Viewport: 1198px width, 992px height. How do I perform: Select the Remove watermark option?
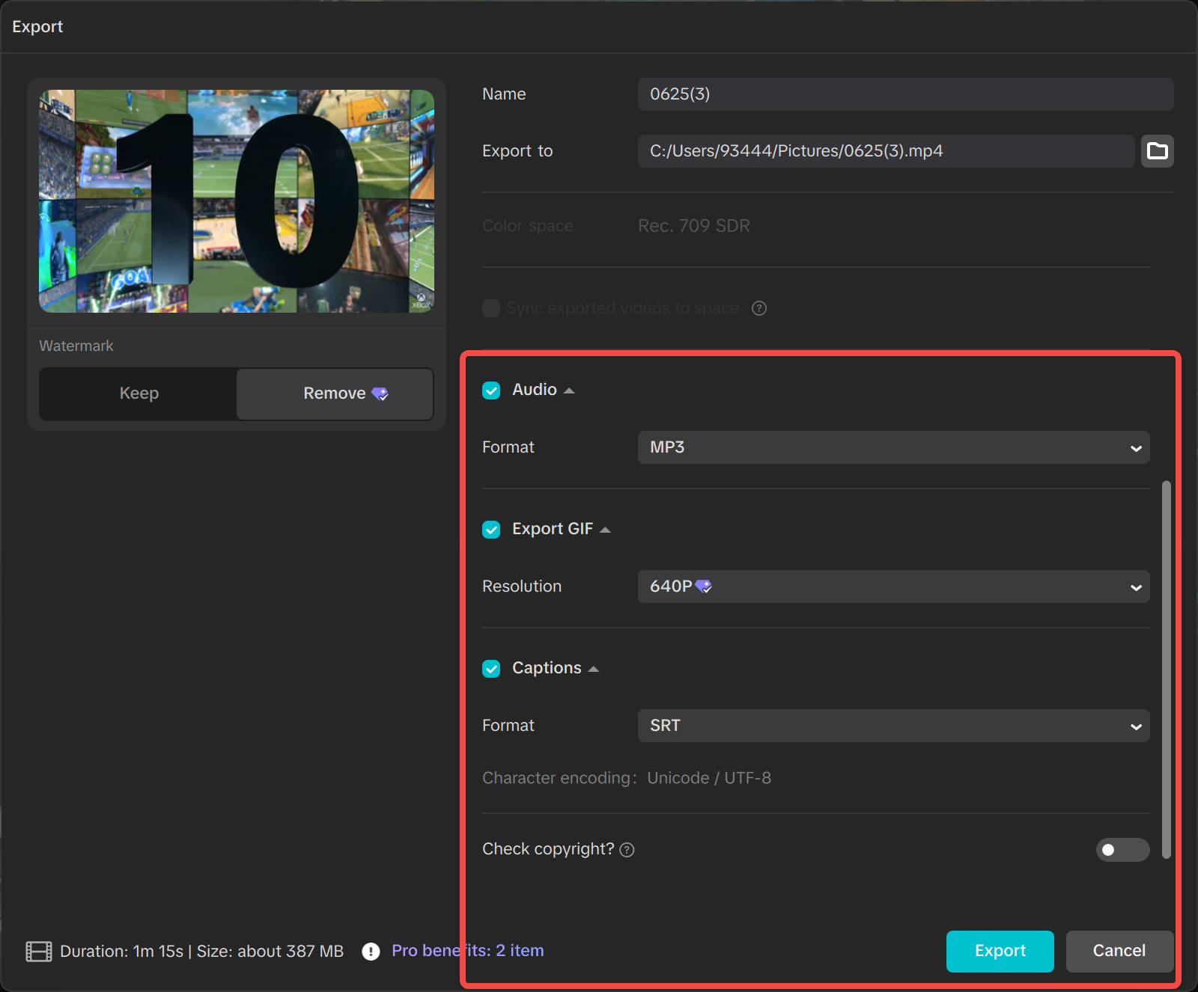point(334,394)
